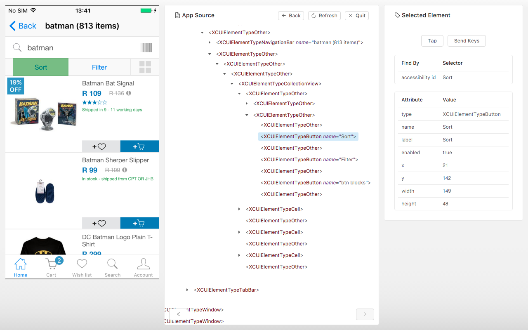Open the Cart tab with badge 2
Image resolution: width=528 pixels, height=330 pixels.
pos(51,267)
